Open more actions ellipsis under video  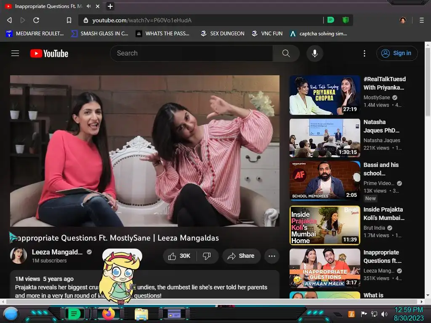(x=272, y=256)
